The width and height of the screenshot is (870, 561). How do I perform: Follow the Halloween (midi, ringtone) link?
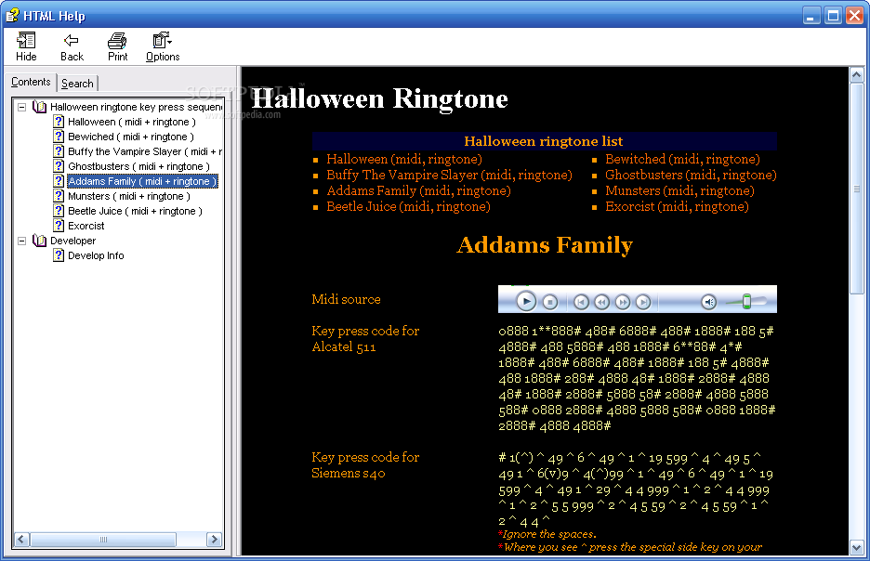(404, 159)
